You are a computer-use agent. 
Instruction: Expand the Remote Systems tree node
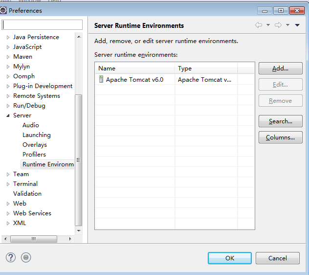coord(8,96)
